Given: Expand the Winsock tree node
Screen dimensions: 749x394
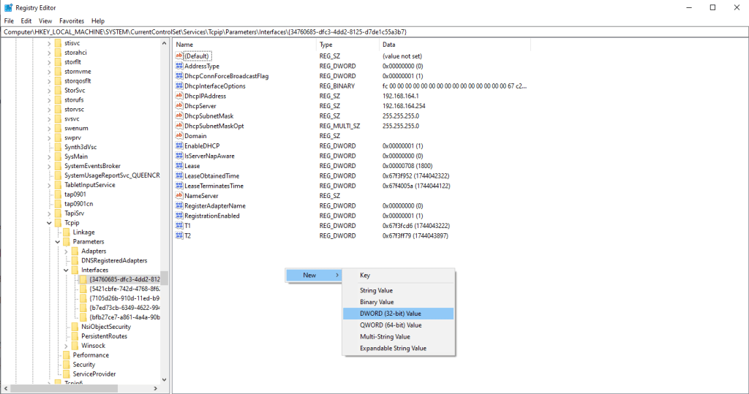Looking at the screenshot, I should 66,346.
